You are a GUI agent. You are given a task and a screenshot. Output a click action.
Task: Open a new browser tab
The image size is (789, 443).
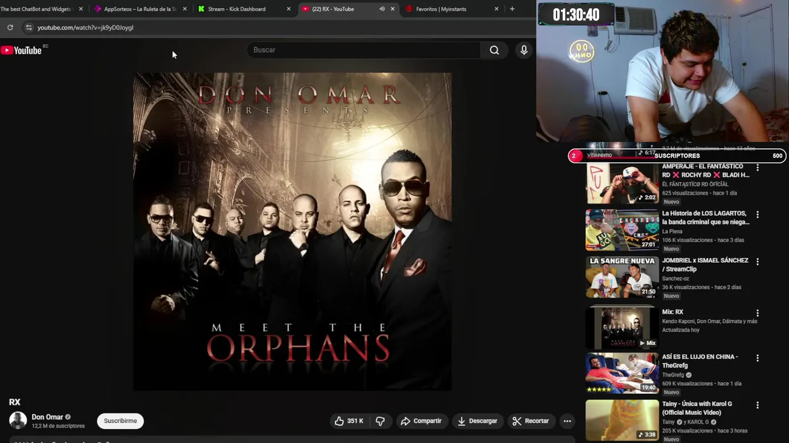coord(512,9)
